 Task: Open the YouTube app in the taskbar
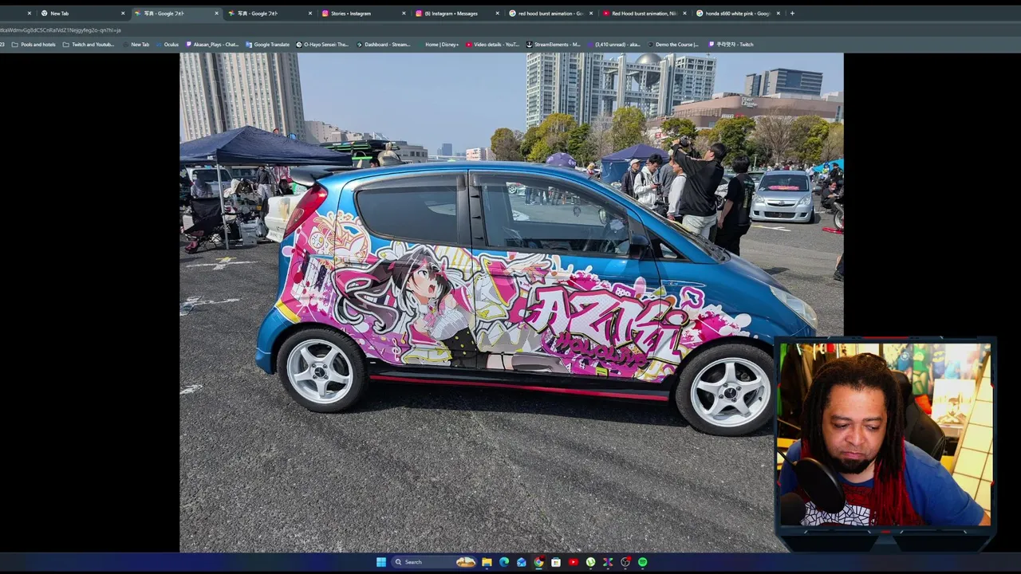tap(573, 562)
